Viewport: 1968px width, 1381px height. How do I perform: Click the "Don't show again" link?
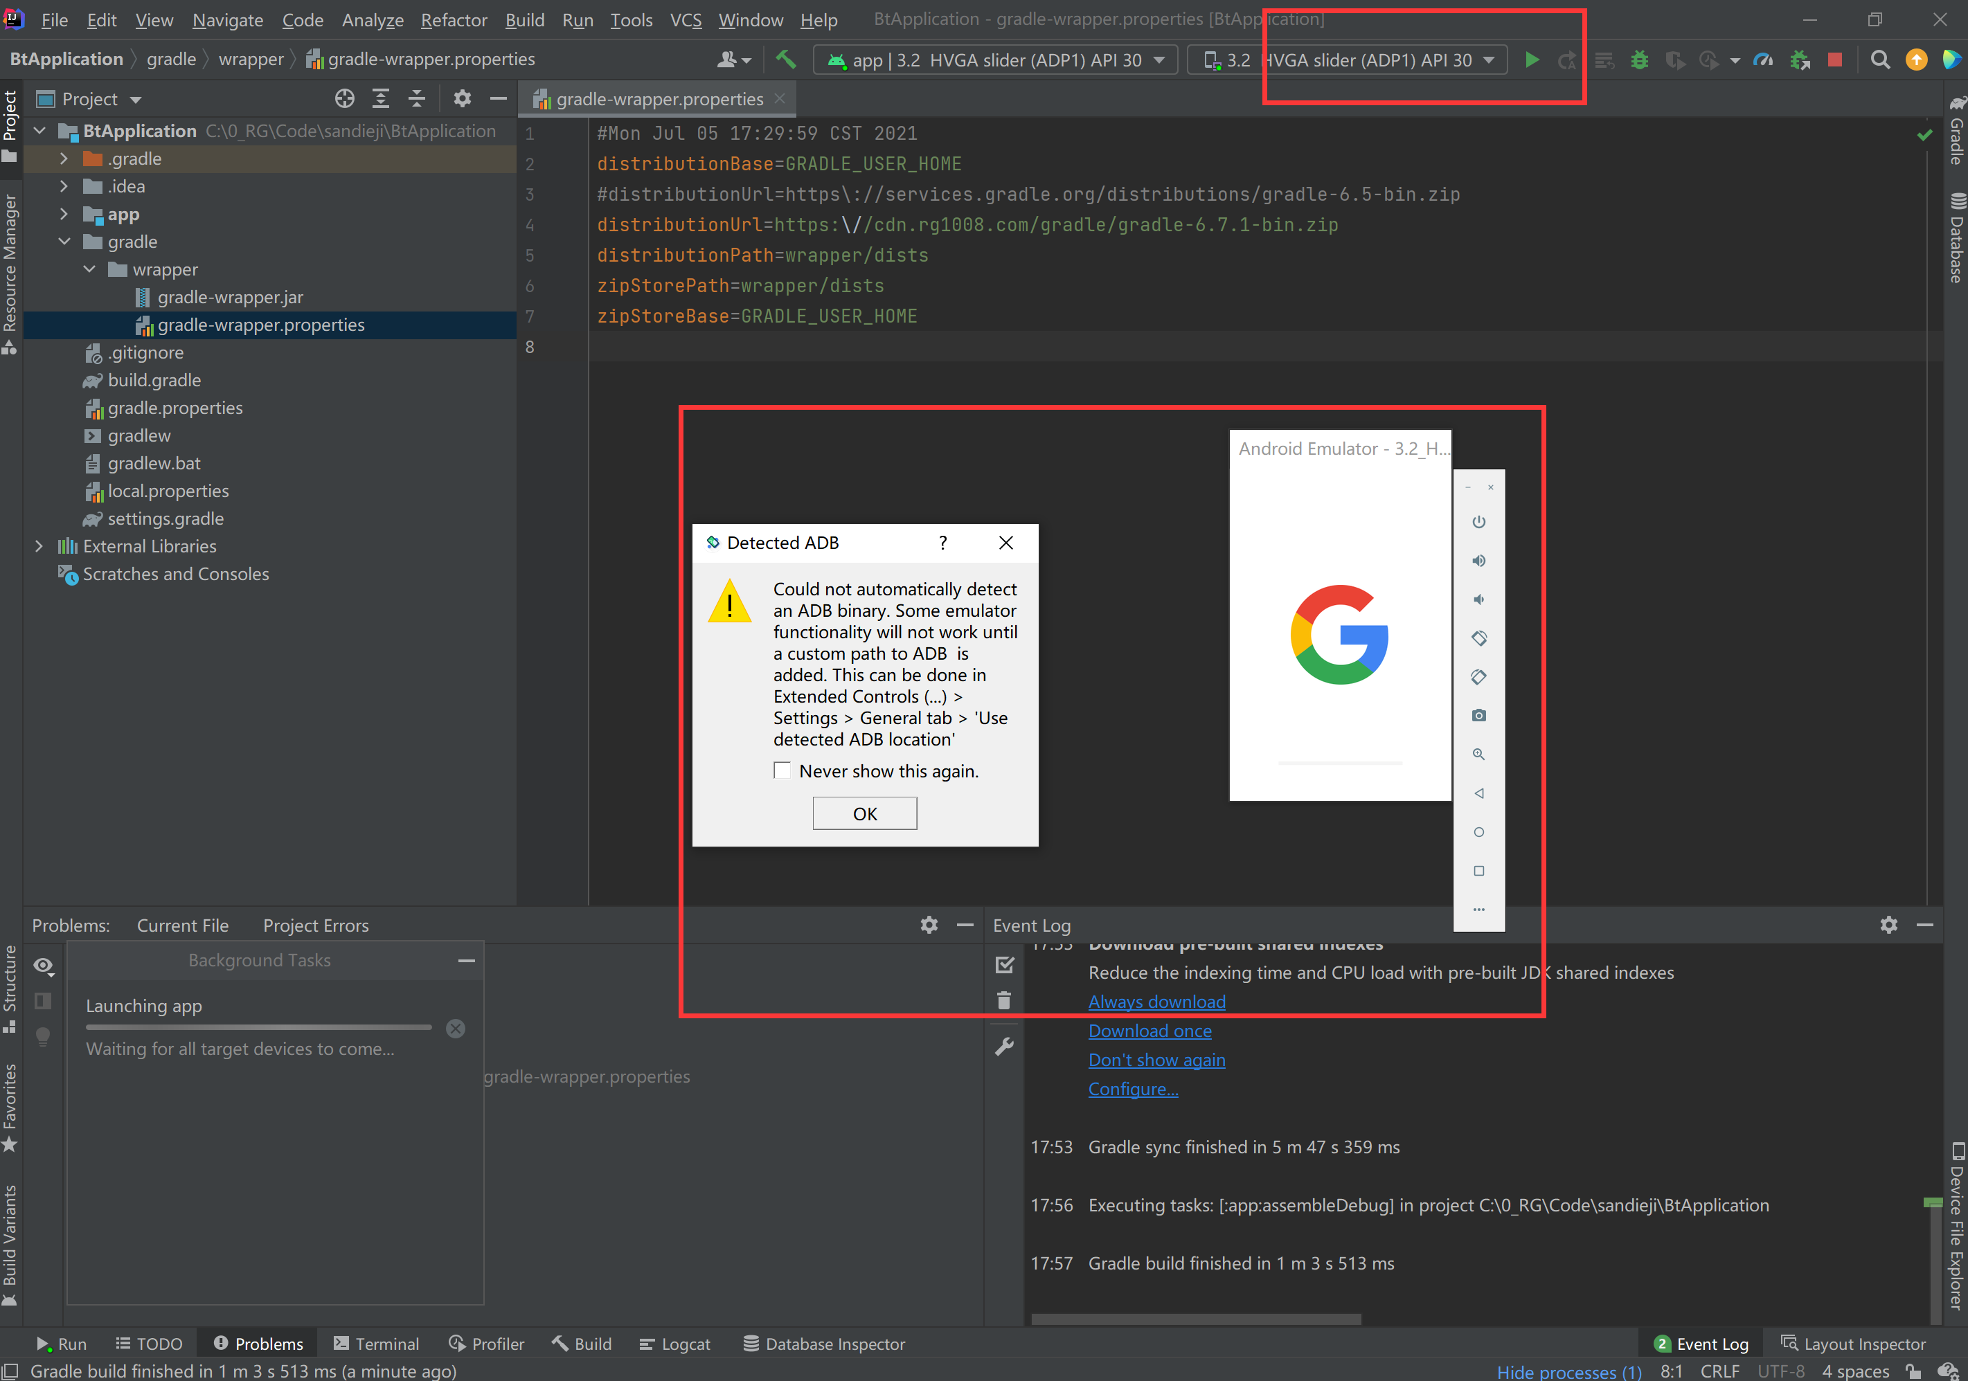(x=1156, y=1060)
